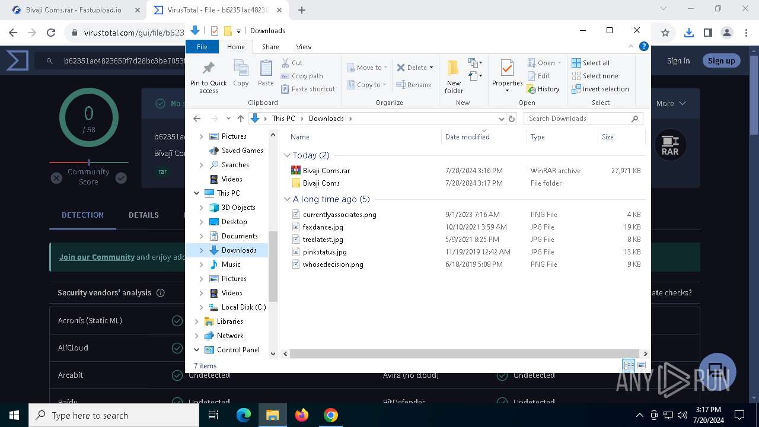Click Select all
The height and width of the screenshot is (427, 759).
click(x=591, y=63)
